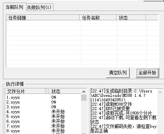Click the 清空队列 button
Image resolution: width=164 pixels, height=134 pixels.
click(x=118, y=73)
